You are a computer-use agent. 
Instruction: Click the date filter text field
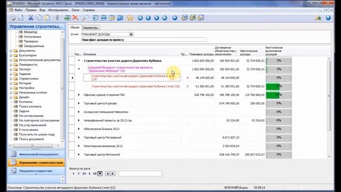coord(140,173)
